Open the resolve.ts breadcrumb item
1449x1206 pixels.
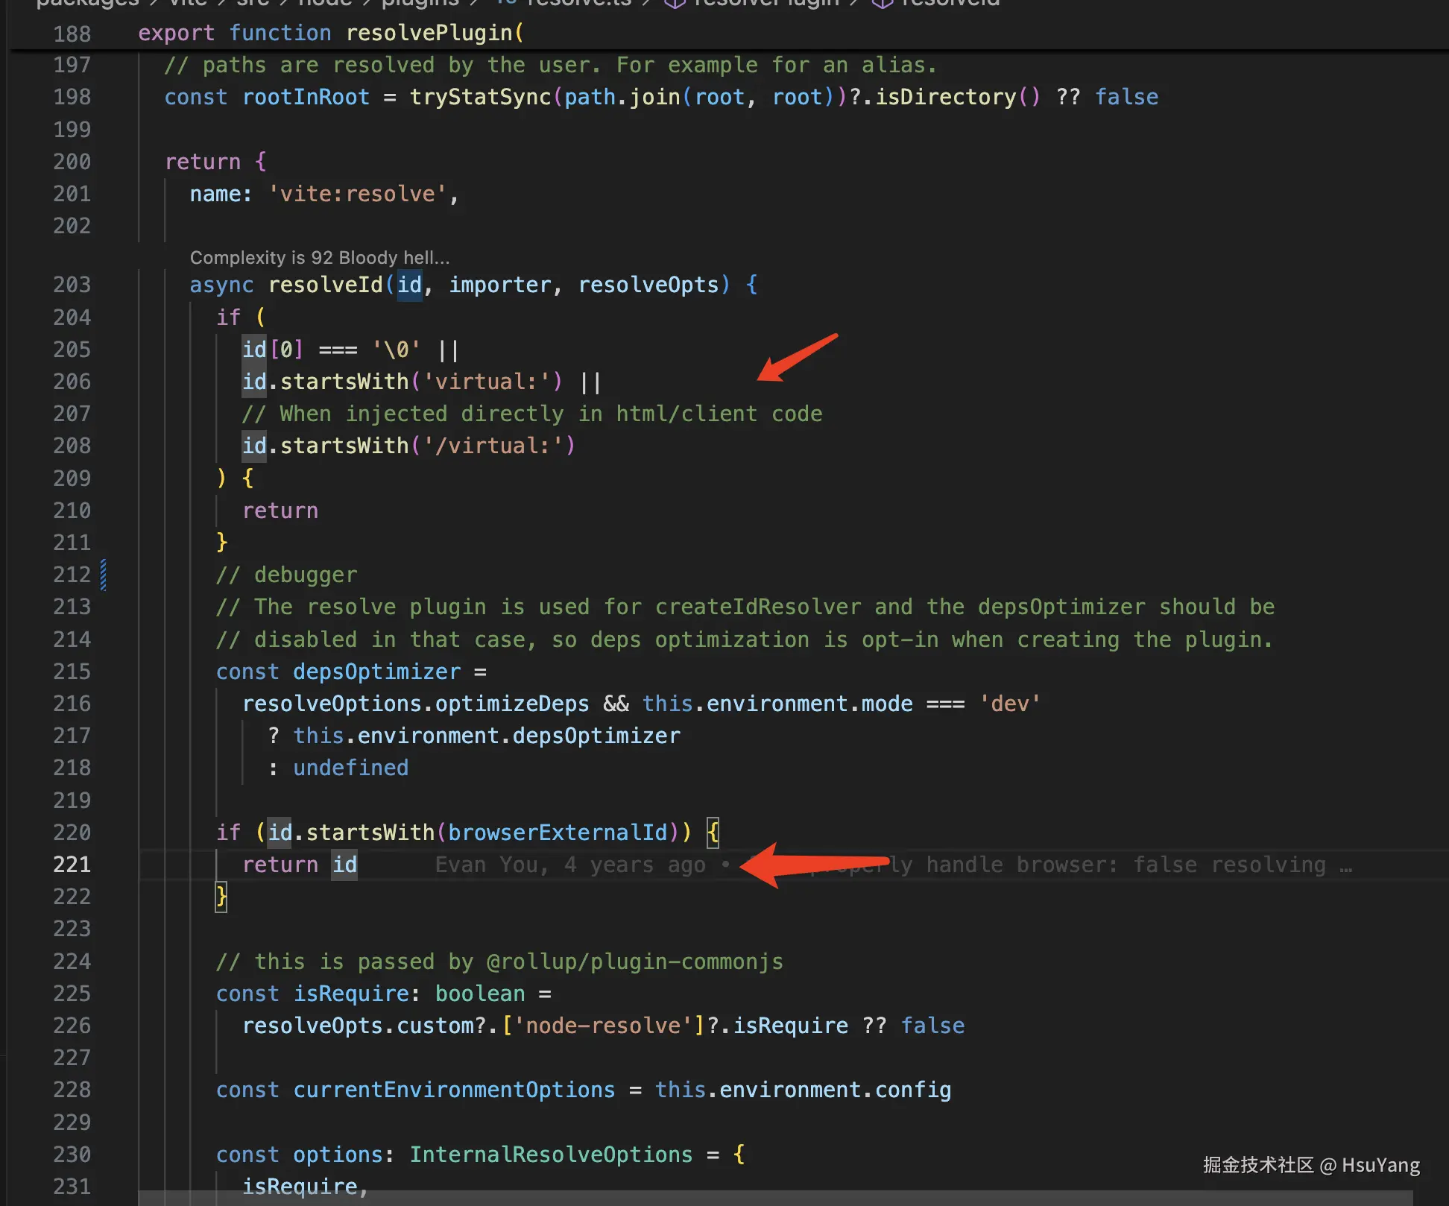pyautogui.click(x=578, y=3)
